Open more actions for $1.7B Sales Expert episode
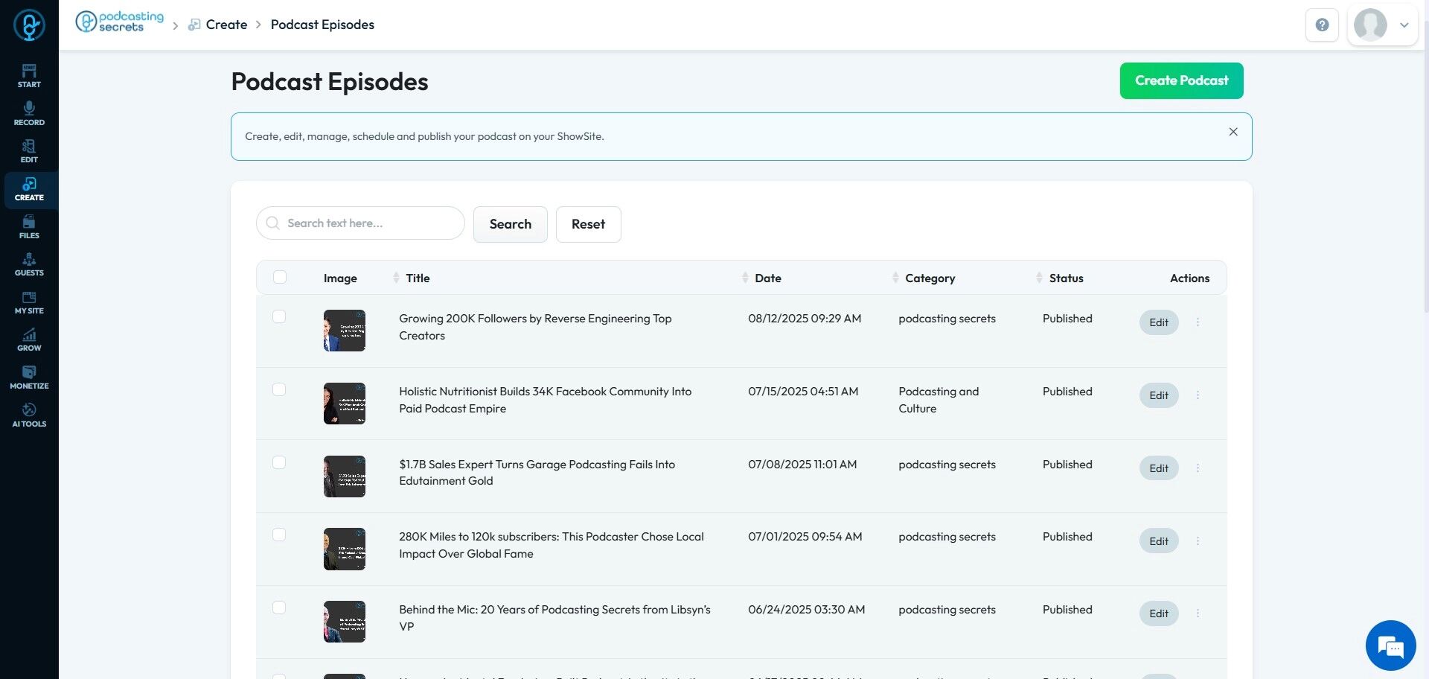The height and width of the screenshot is (679, 1429). pos(1198,468)
